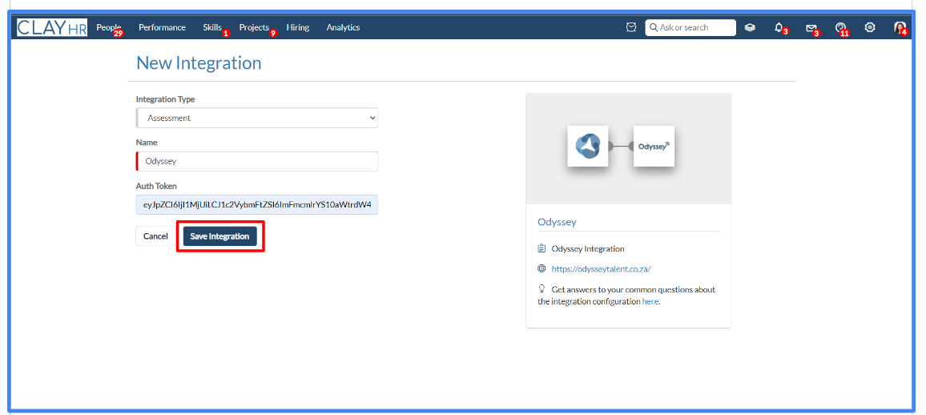Click the Integration Type label
Image resolution: width=926 pixels, height=415 pixels.
(x=165, y=99)
